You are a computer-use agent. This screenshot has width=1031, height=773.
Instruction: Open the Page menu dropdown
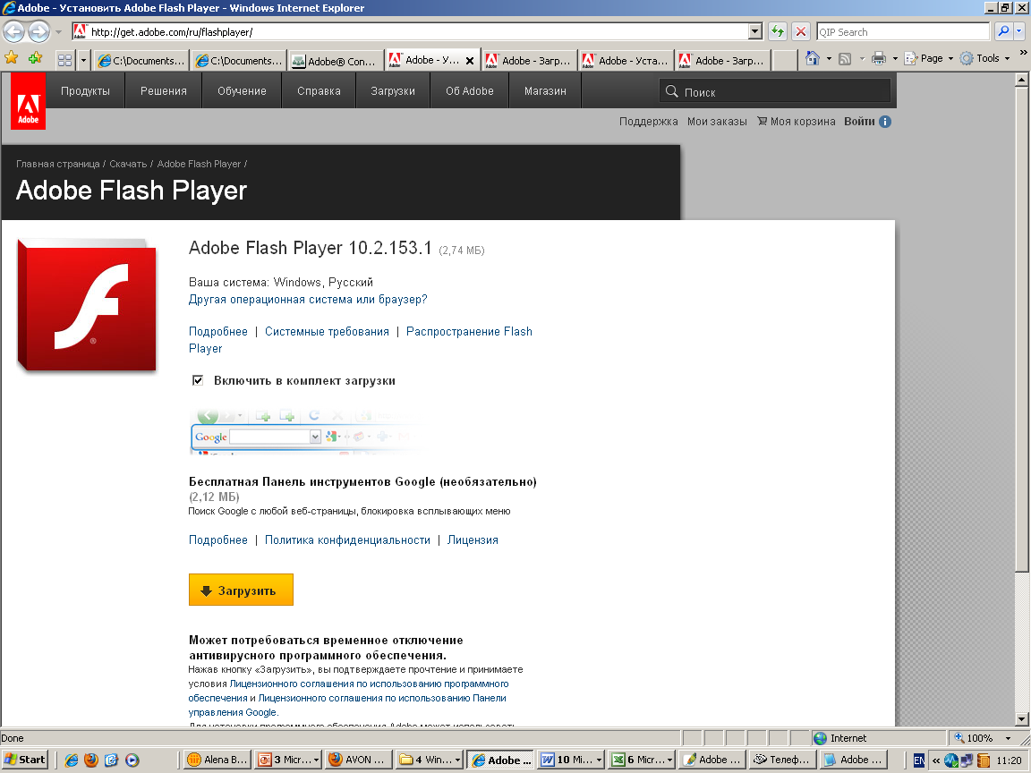click(928, 58)
